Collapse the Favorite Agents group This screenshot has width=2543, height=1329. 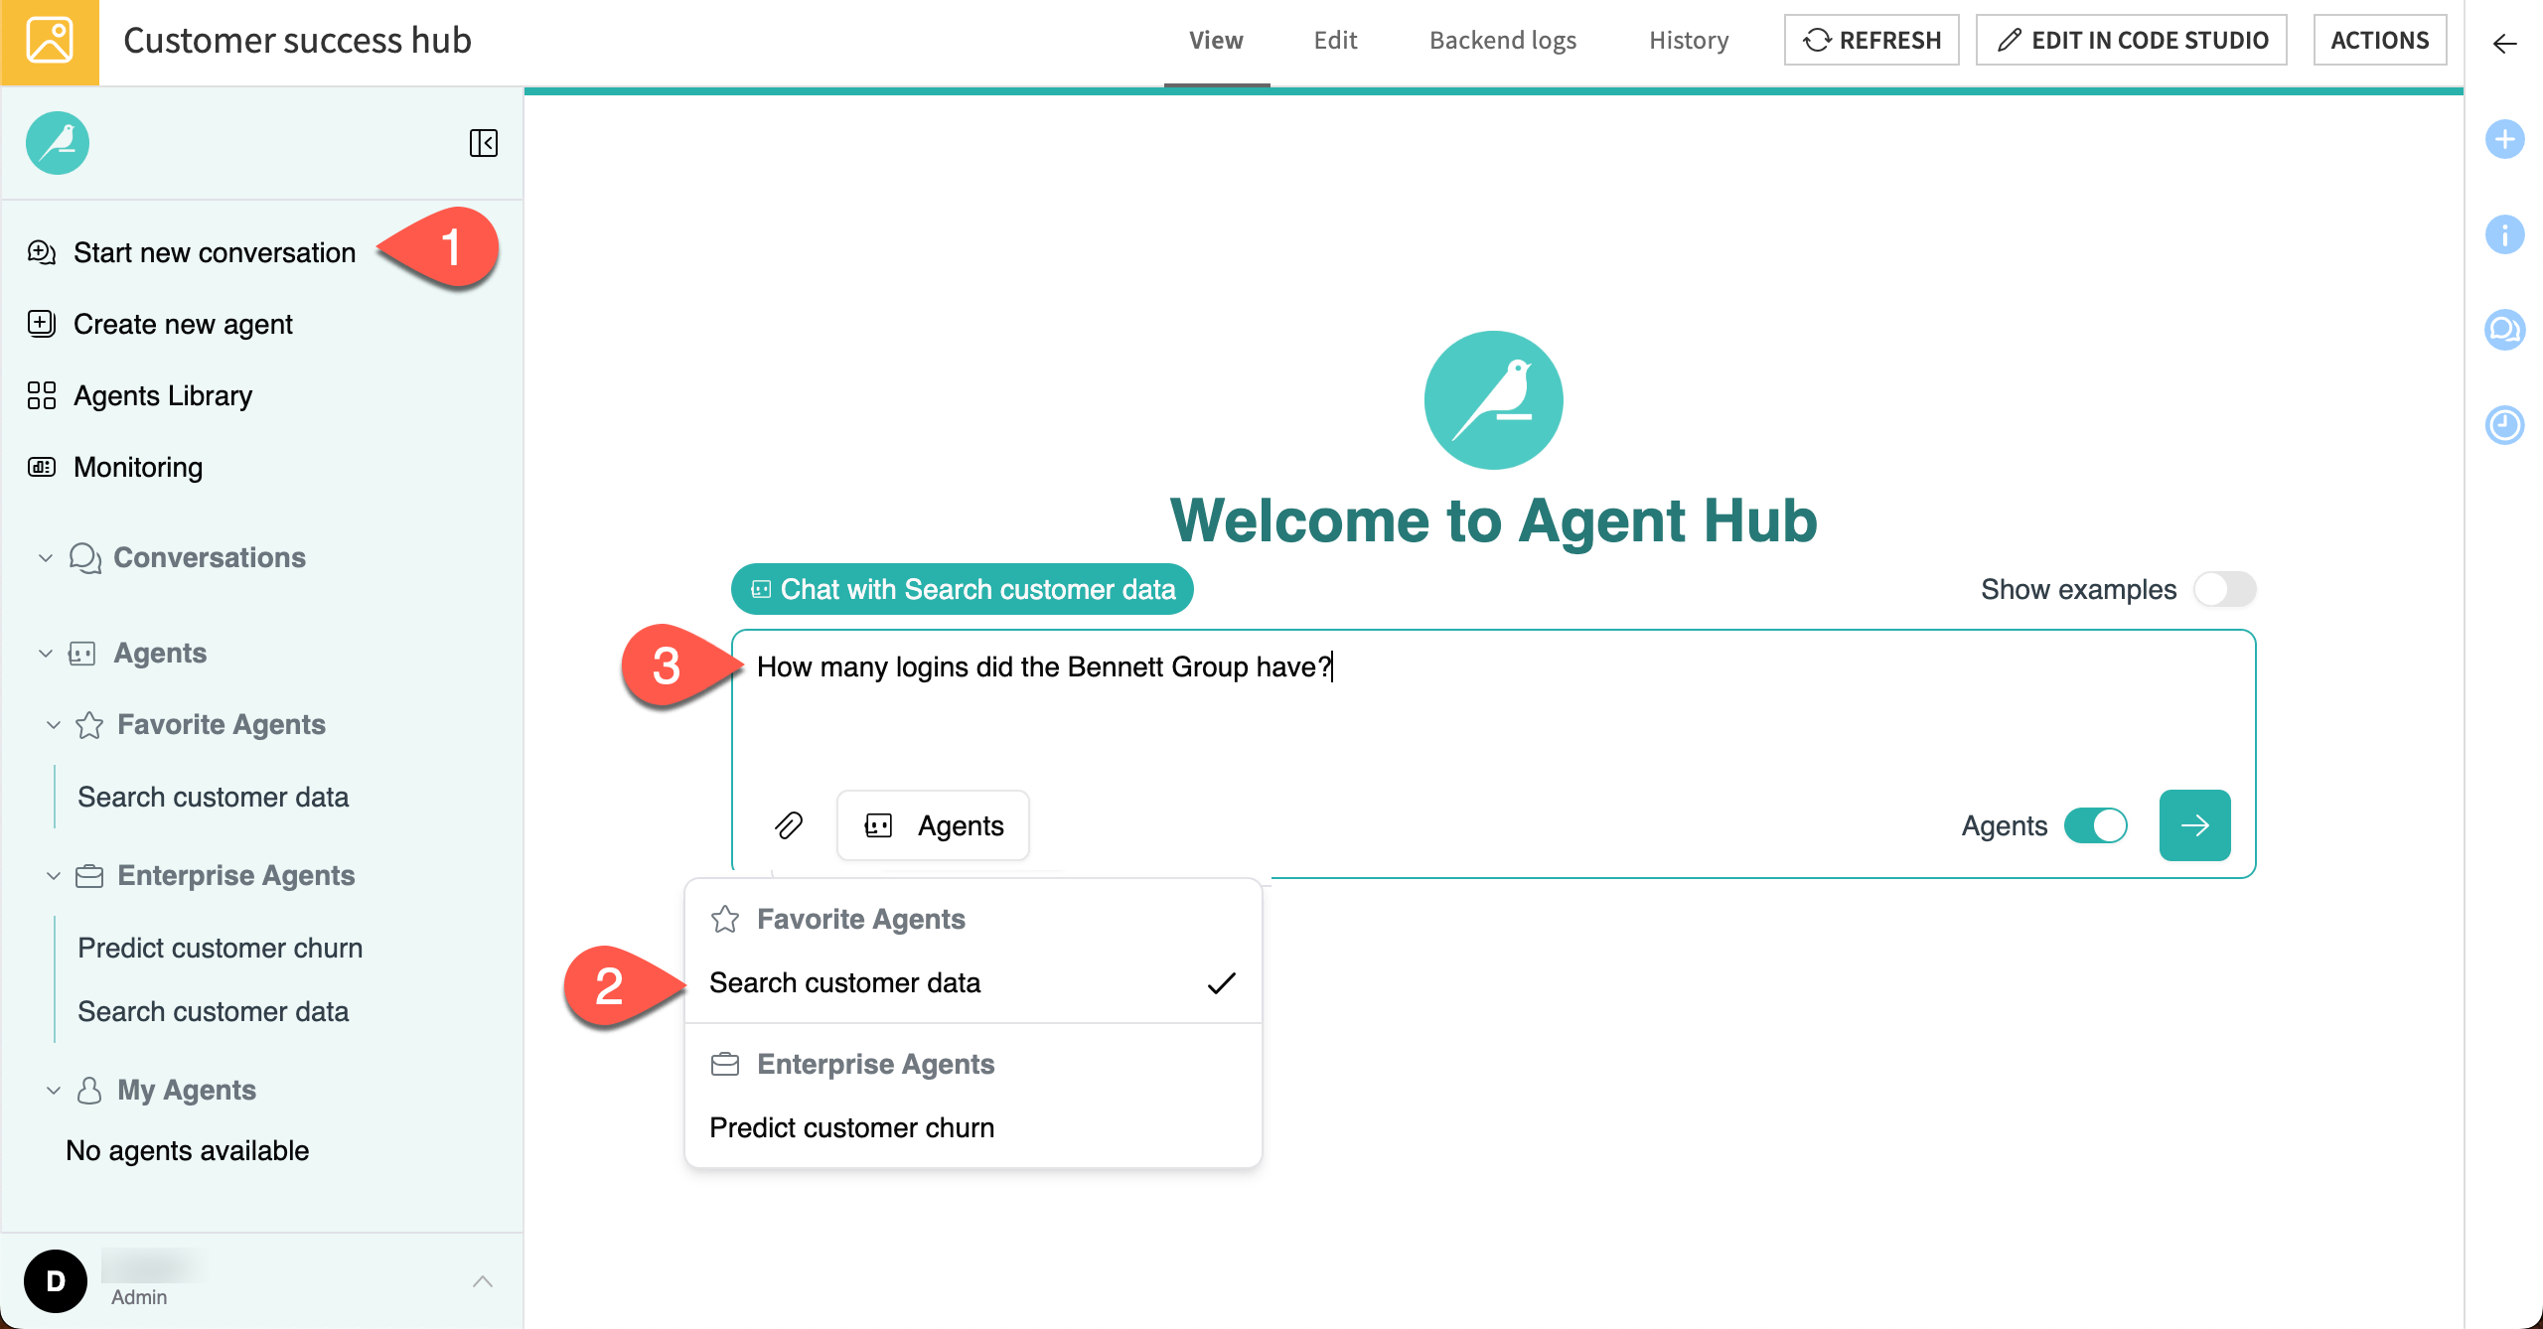tap(55, 725)
